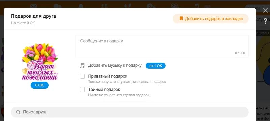The width and height of the screenshot is (270, 121).
Task: Enable the Тайный подарок checkbox
Action: (82, 89)
